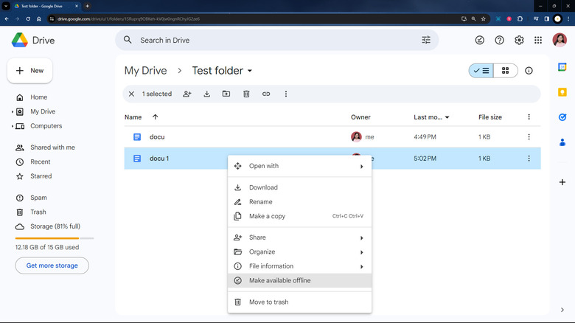This screenshot has width=575, height=323.
Task: Clear the current selection with X
Action: coord(131,94)
